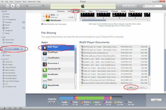Skip to the previous track
The image size is (166, 110).
[x=7, y=6]
